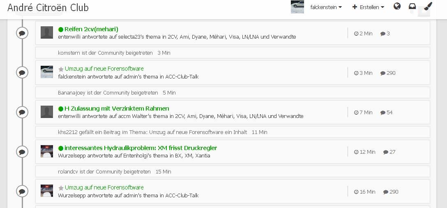Click green unread dot beside Reifen 2cv(mehari)
Viewport: 447px width, 208px height.
point(61,29)
